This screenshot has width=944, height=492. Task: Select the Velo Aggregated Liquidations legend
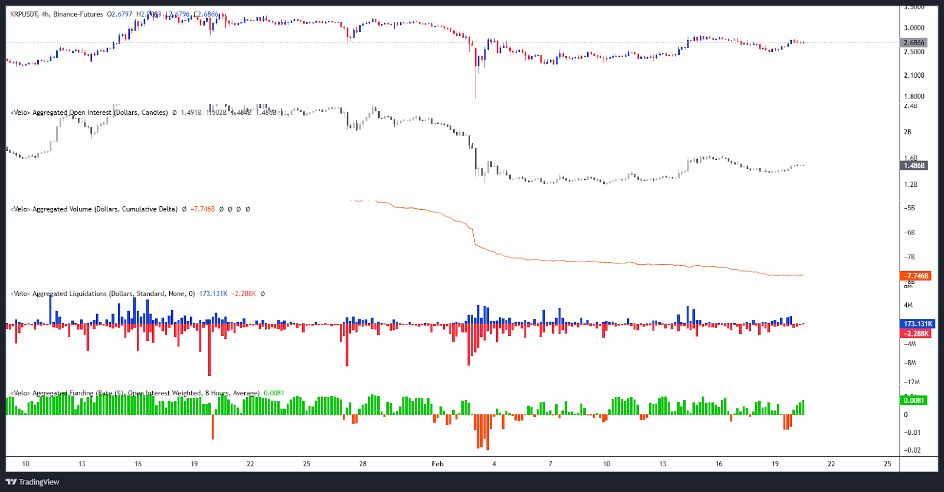point(103,293)
